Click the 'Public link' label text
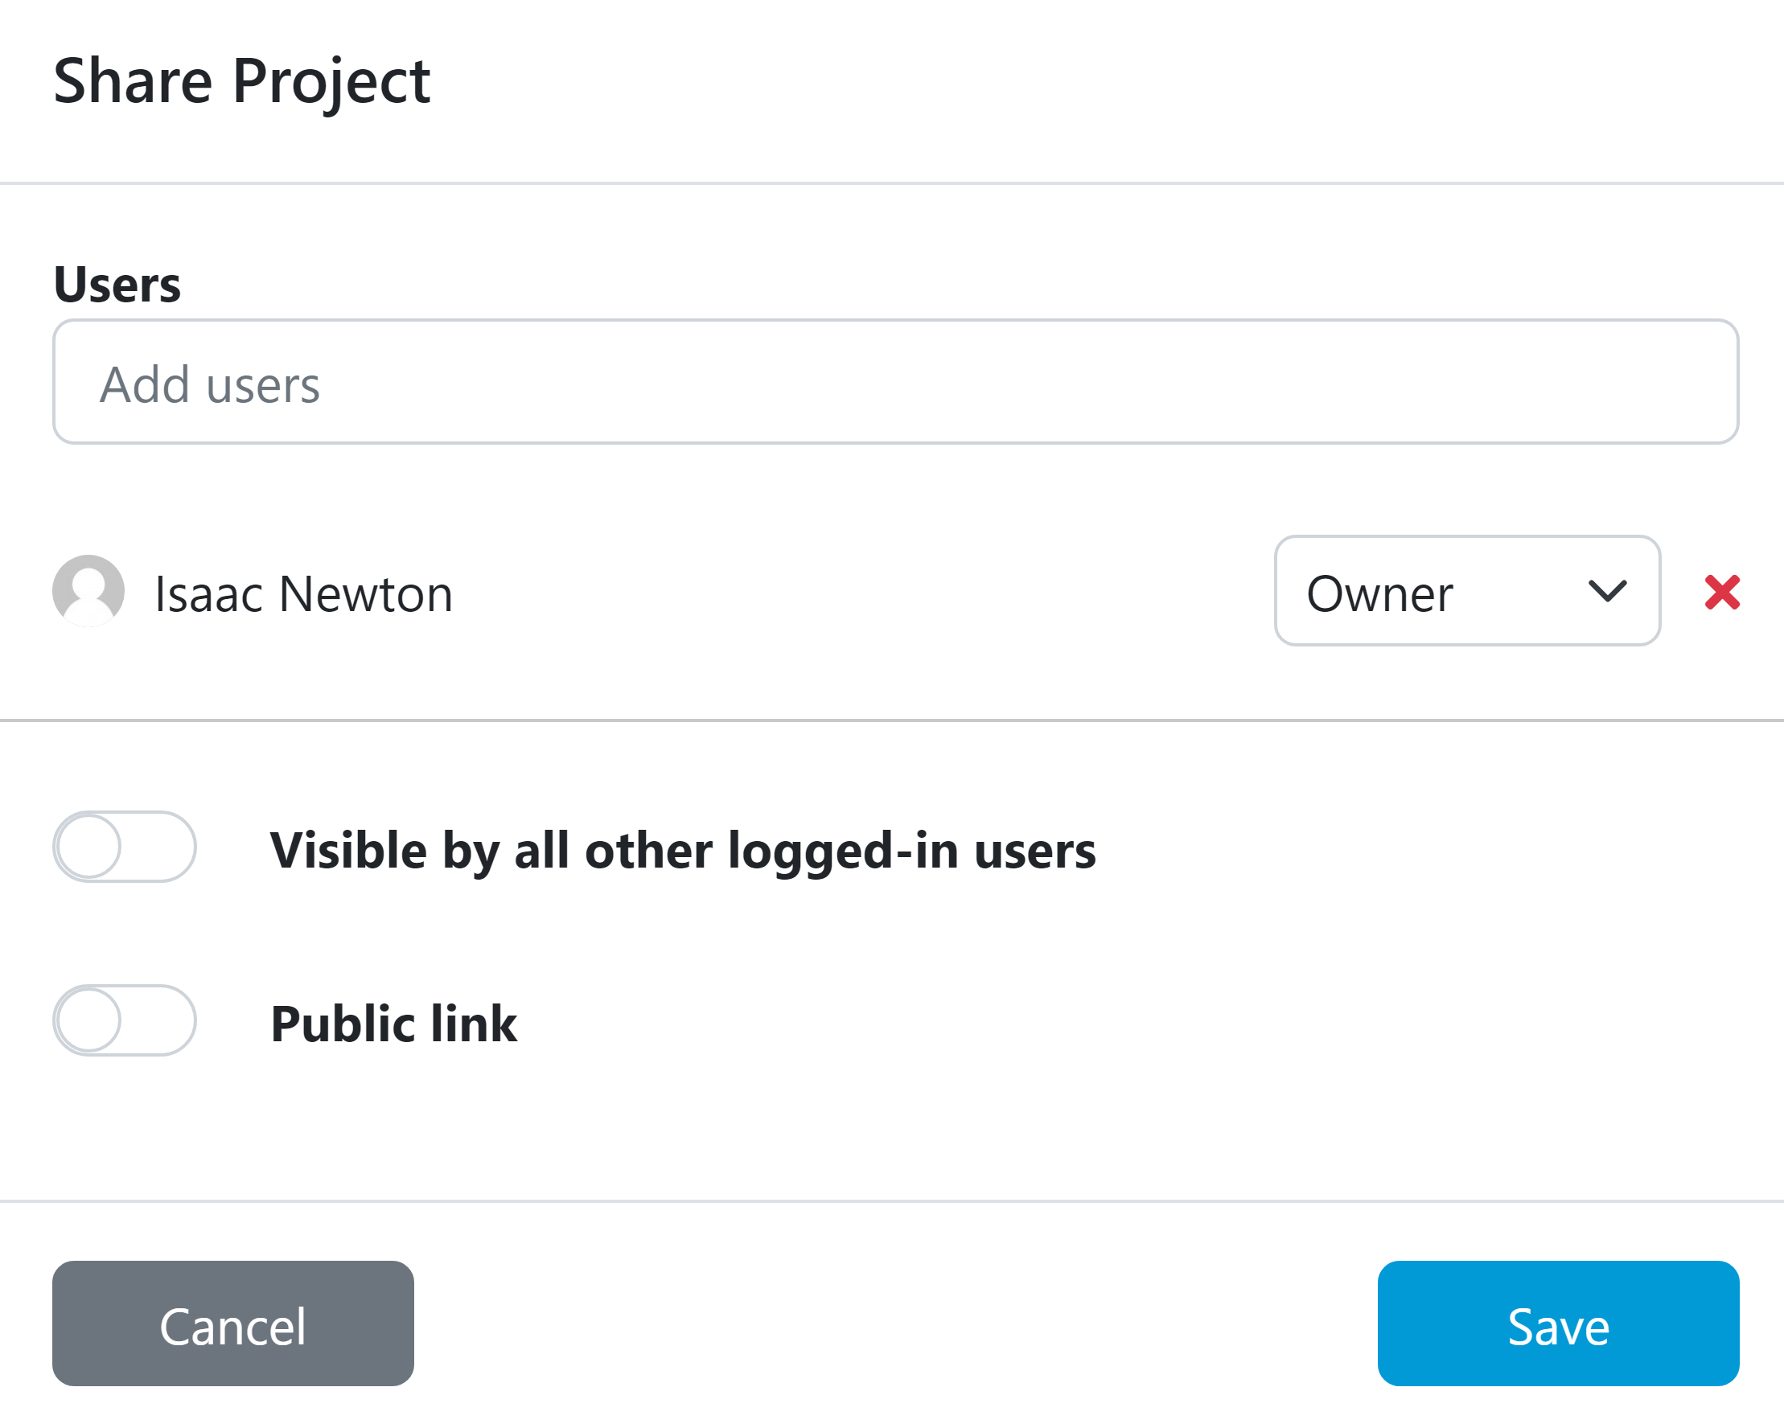Viewport: 1784px width, 1424px height. pos(394,1024)
